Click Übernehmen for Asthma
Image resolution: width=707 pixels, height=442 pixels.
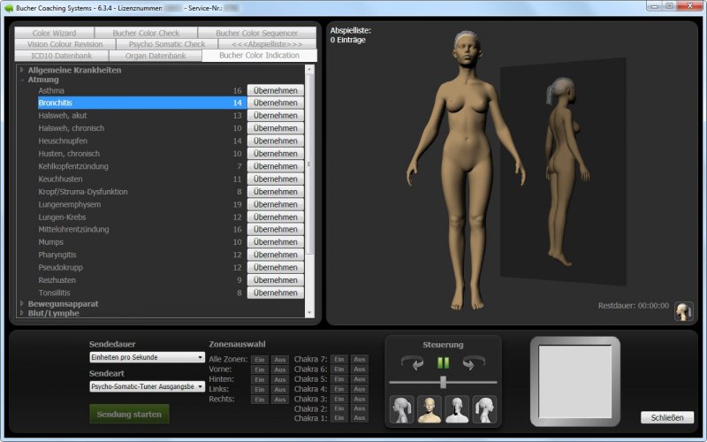(x=276, y=91)
